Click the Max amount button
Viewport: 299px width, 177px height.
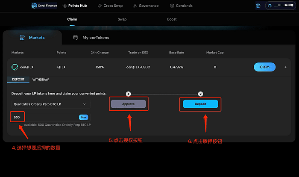click(84, 117)
